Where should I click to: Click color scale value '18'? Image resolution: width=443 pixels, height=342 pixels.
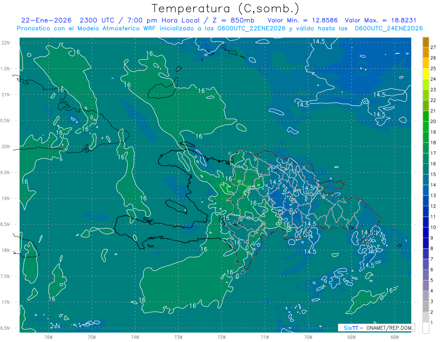433,142
